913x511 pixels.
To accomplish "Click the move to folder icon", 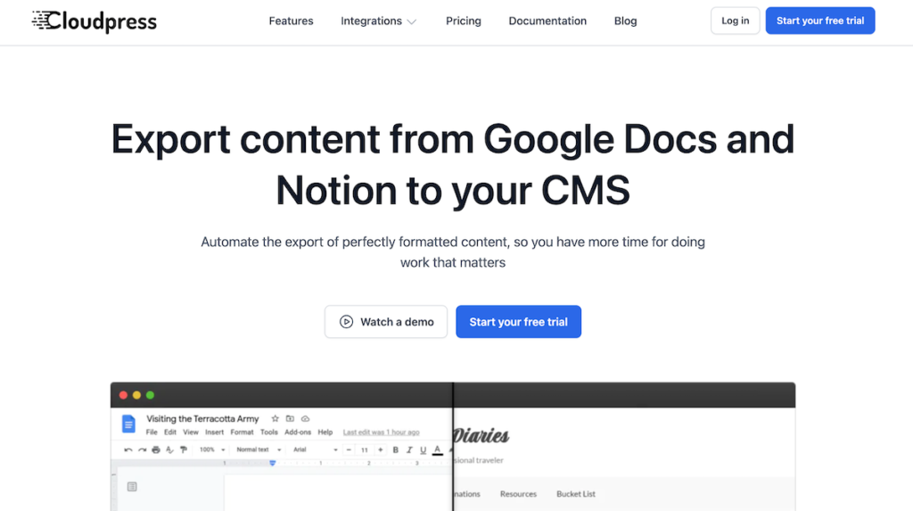I will tap(290, 418).
